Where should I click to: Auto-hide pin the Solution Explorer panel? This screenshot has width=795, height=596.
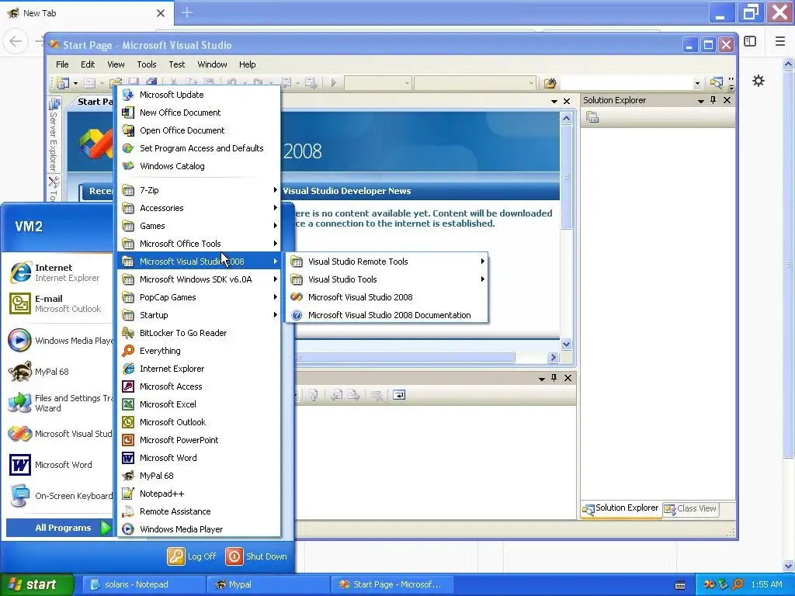point(713,100)
